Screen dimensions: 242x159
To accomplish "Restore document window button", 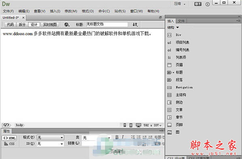I will pyautogui.click(x=160, y=17).
